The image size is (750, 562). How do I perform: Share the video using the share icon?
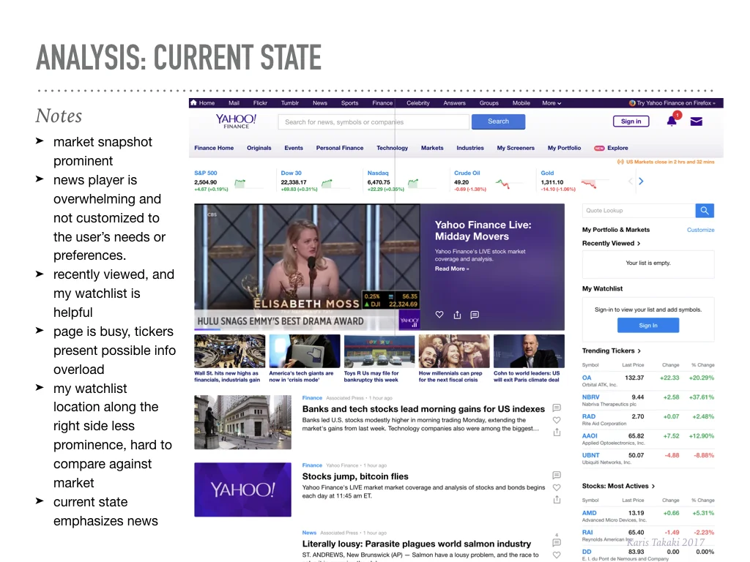[457, 315]
